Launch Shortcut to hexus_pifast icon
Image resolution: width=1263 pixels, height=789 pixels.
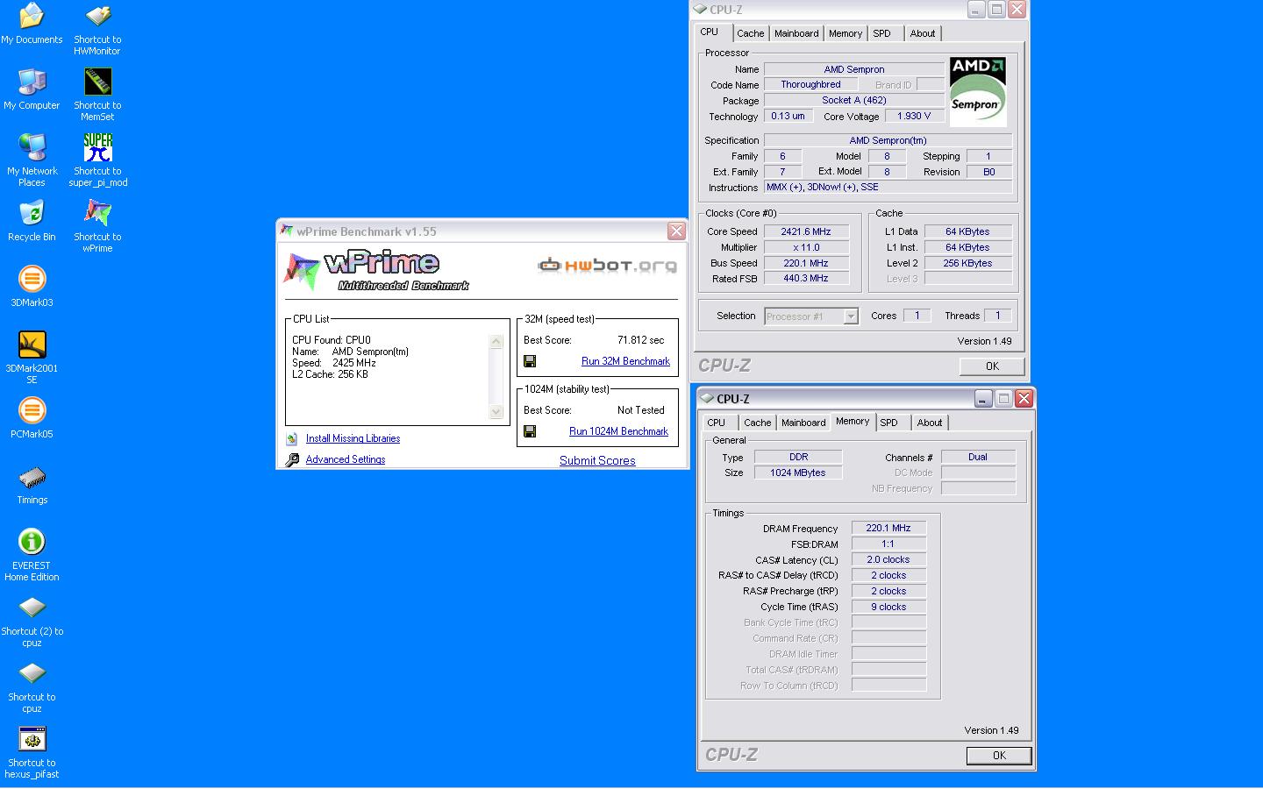(x=32, y=752)
